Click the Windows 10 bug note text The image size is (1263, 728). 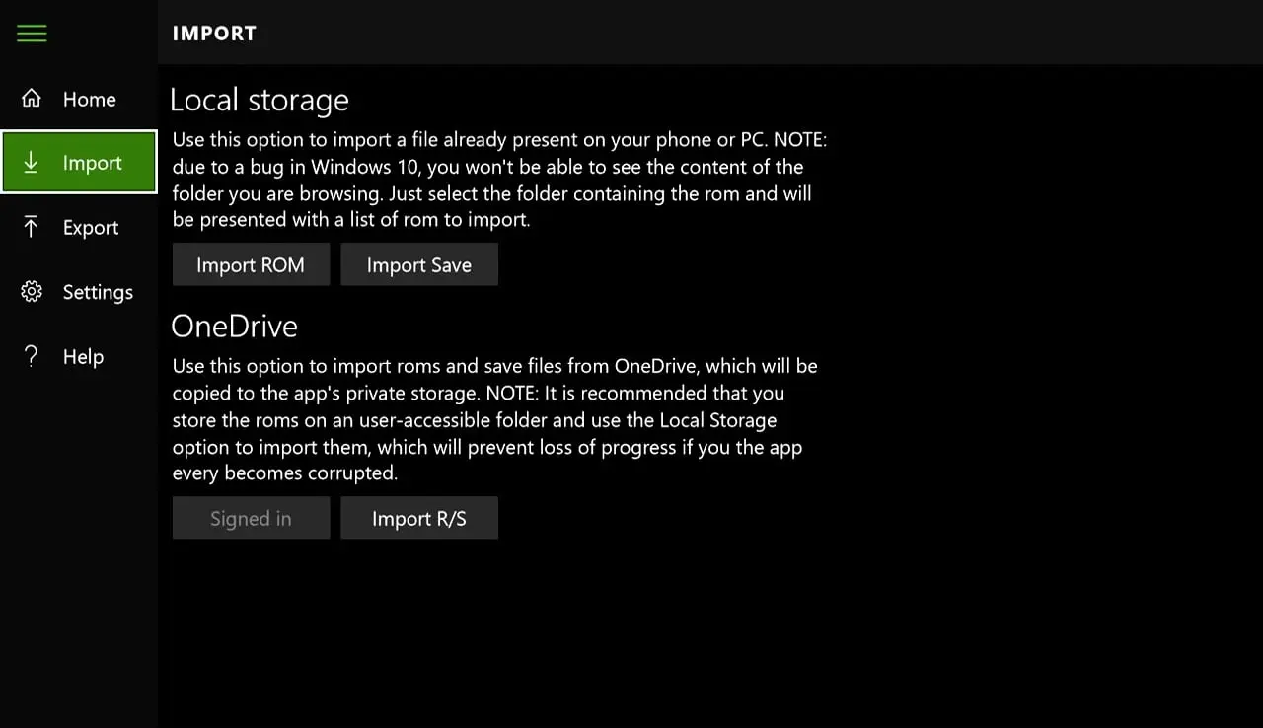click(x=499, y=180)
